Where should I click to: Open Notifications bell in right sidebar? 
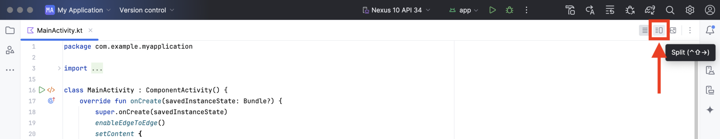coord(710,30)
